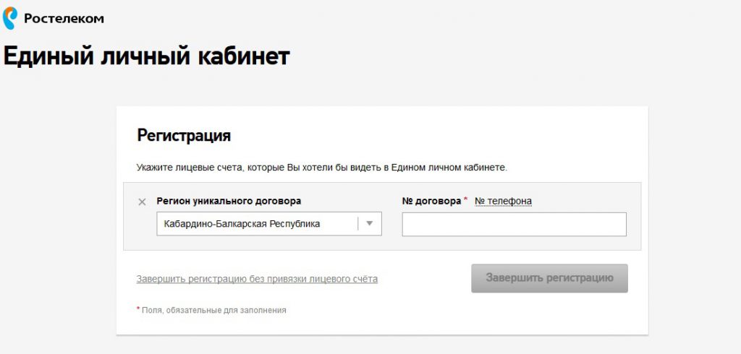Switch to the № телефона option
Image resolution: width=741 pixels, height=354 pixels.
503,201
